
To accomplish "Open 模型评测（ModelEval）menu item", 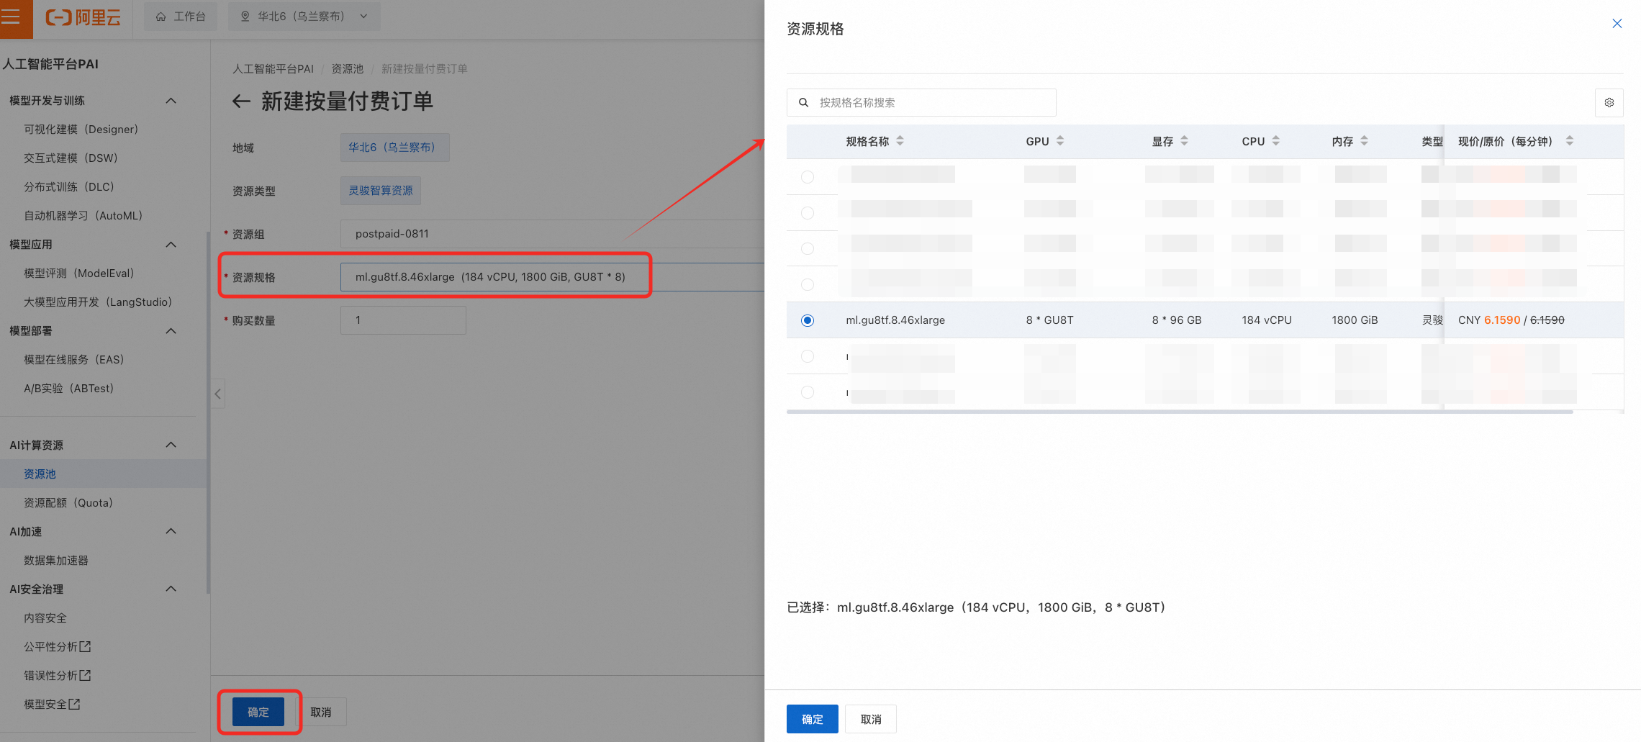I will 79,273.
